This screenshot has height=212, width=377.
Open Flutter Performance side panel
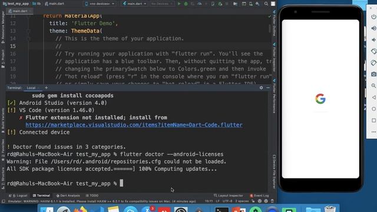click(x=275, y=96)
